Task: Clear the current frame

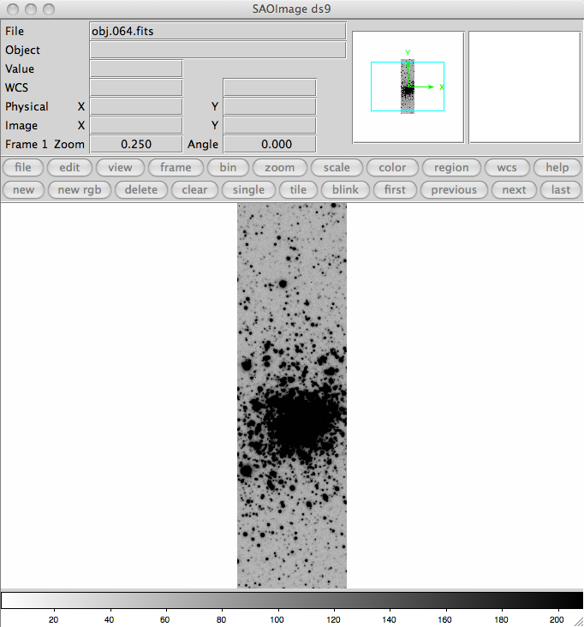Action: [x=194, y=189]
